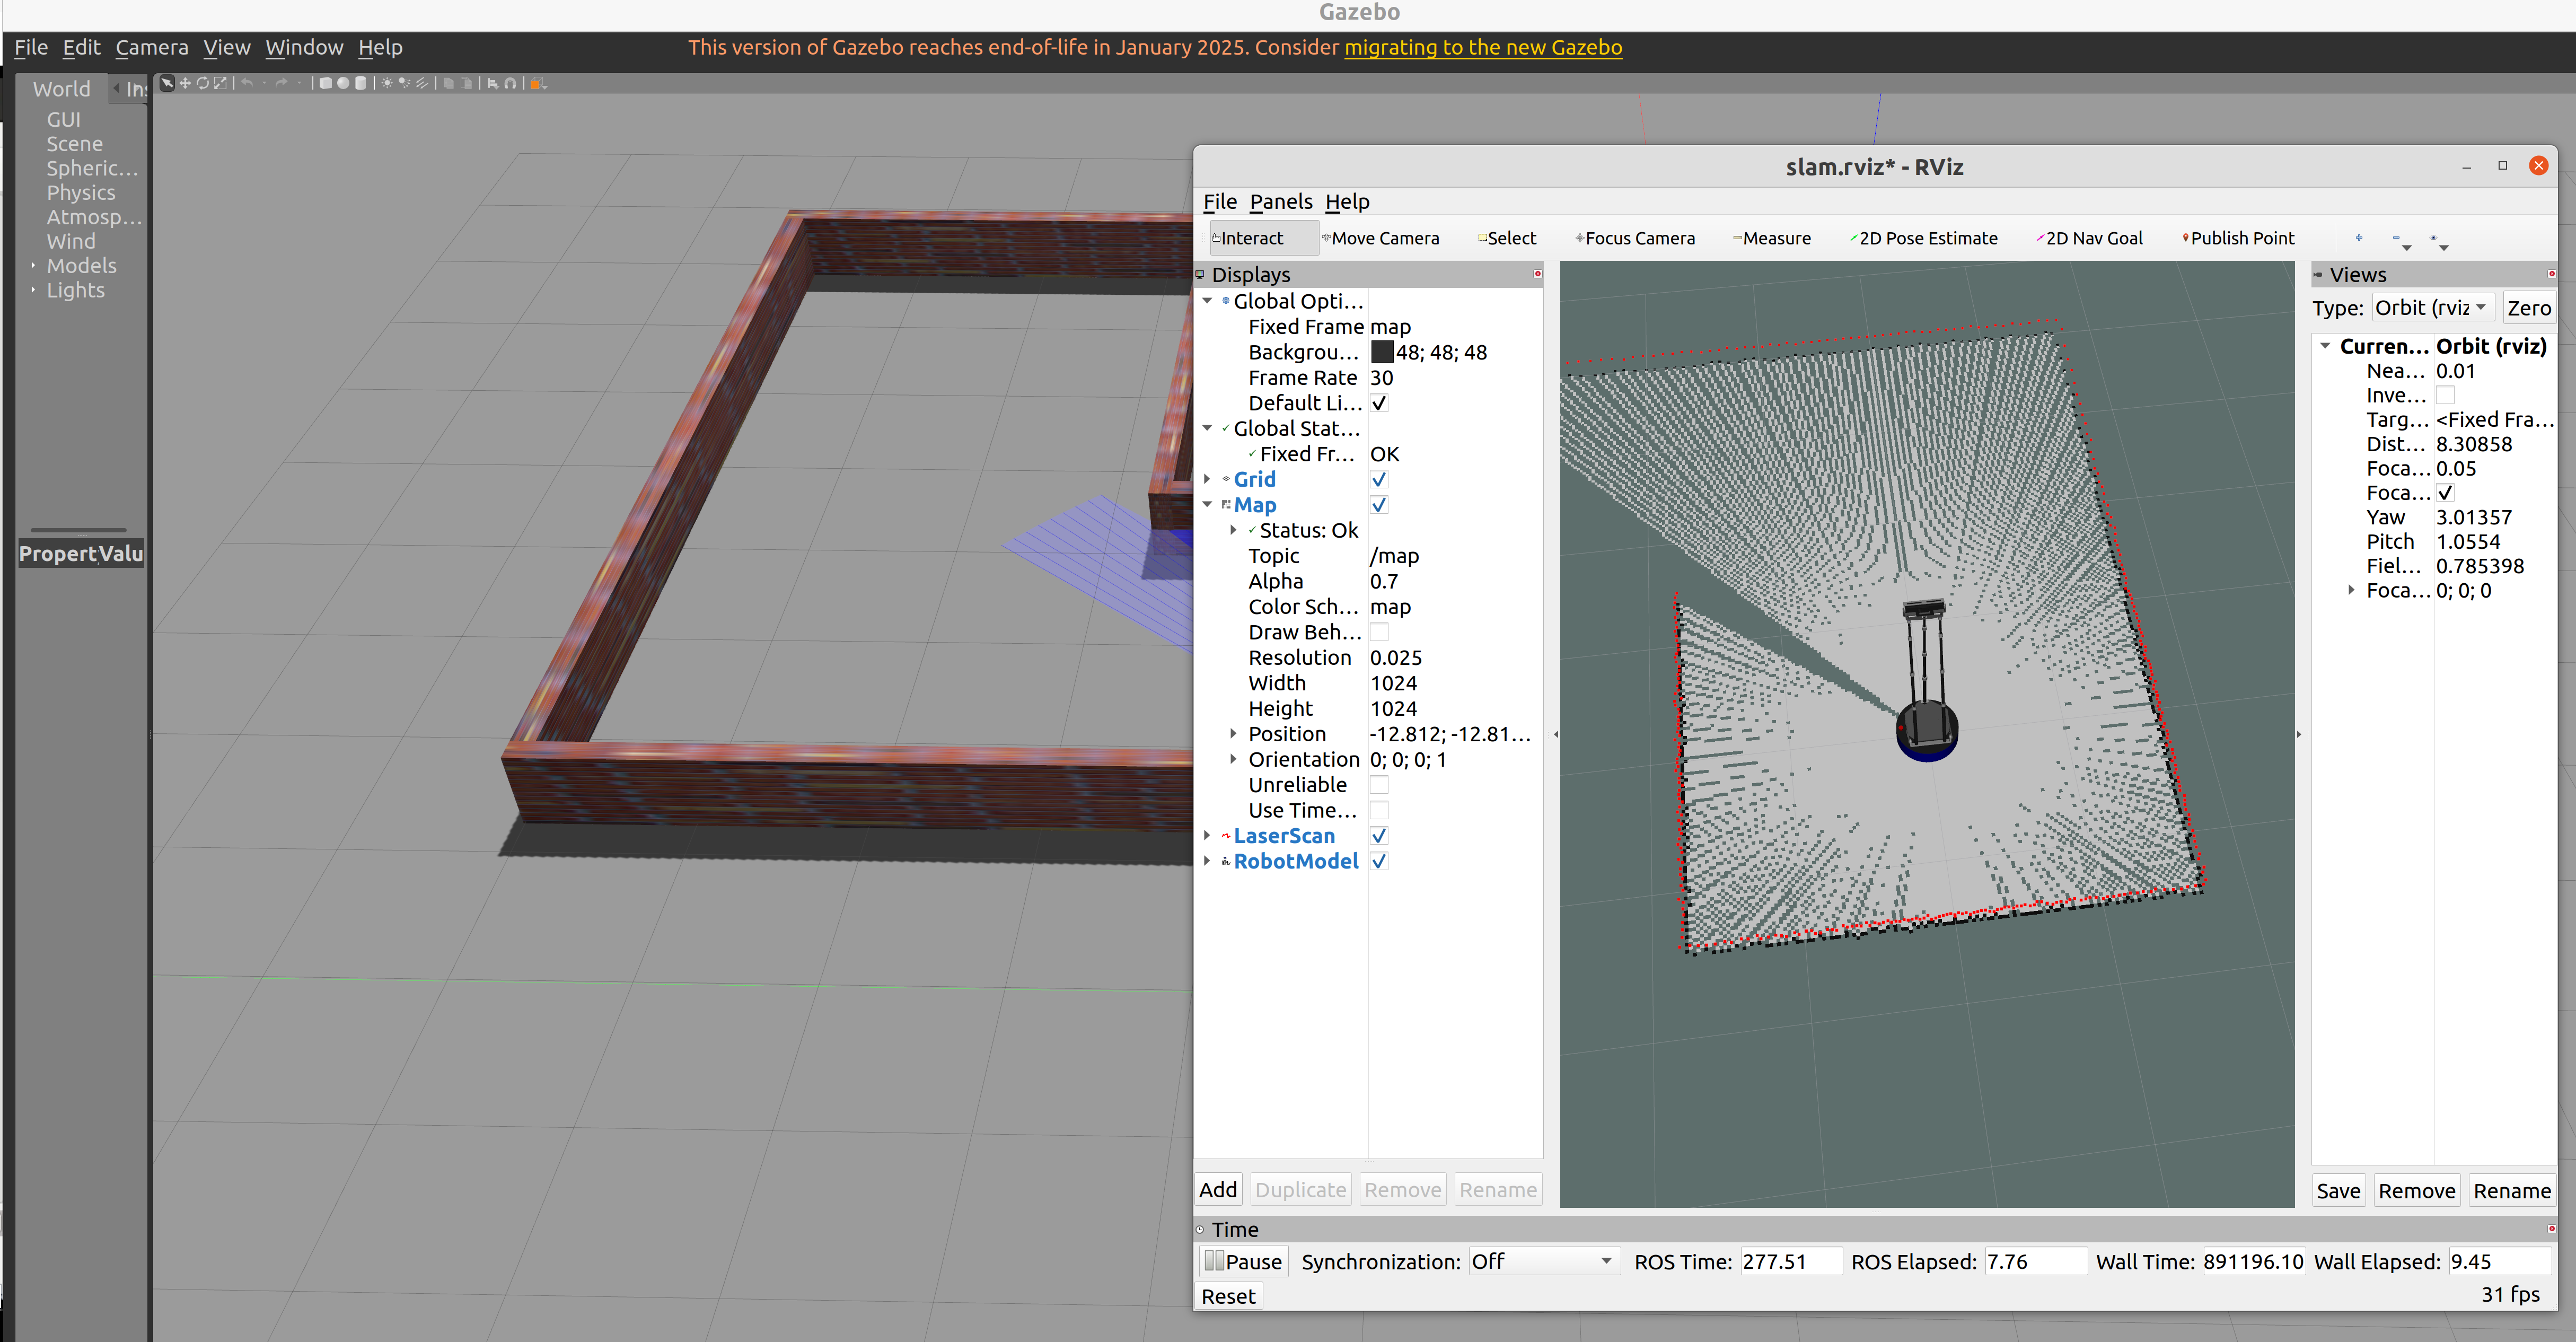The width and height of the screenshot is (2576, 1342).
Task: Uncheck the LaserScan display checkbox
Action: coord(1379,836)
